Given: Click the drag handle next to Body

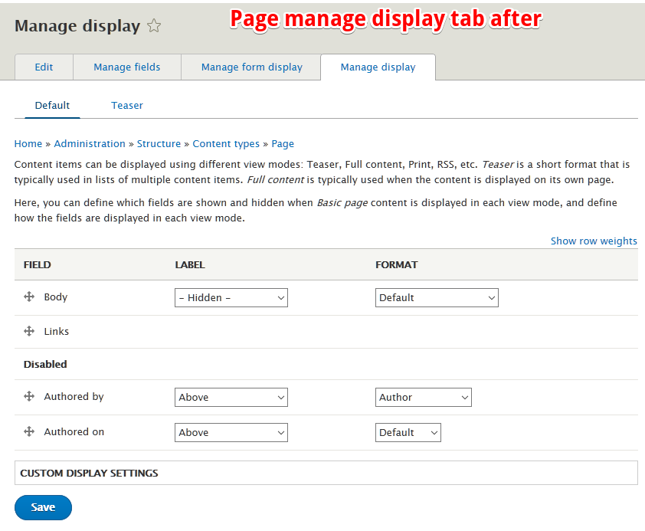Looking at the screenshot, I should coord(29,297).
